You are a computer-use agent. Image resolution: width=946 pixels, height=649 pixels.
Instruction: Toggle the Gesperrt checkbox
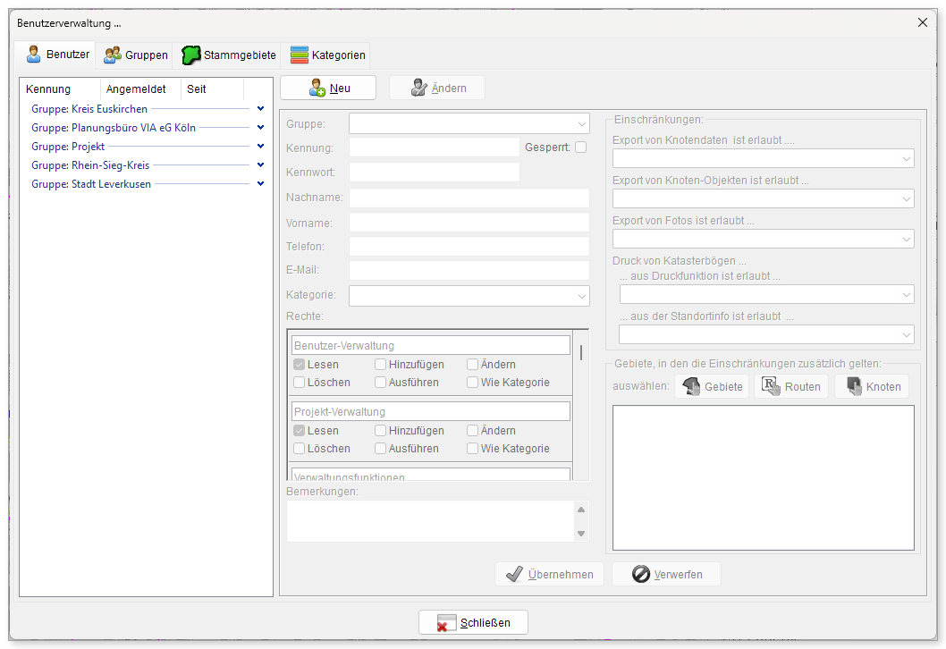581,147
